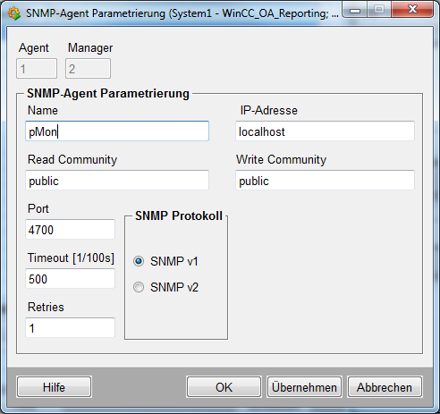Focus the Write Community input field

tap(325, 180)
